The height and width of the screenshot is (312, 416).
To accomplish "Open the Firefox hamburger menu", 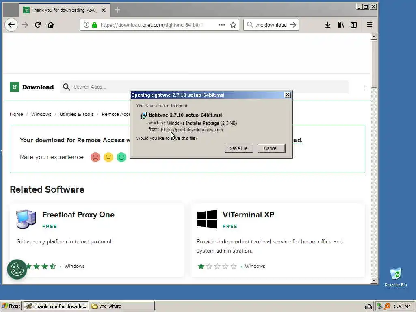I will point(370,25).
